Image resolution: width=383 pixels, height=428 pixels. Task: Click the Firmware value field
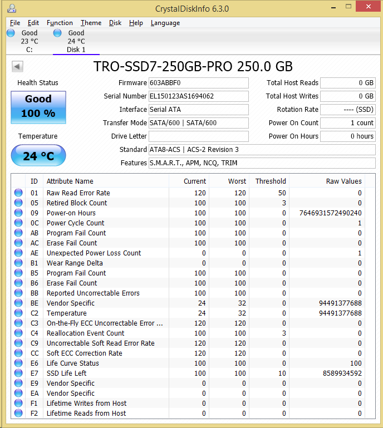coord(198,83)
